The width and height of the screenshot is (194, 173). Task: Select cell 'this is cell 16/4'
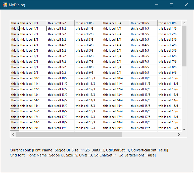[x=116, y=111]
